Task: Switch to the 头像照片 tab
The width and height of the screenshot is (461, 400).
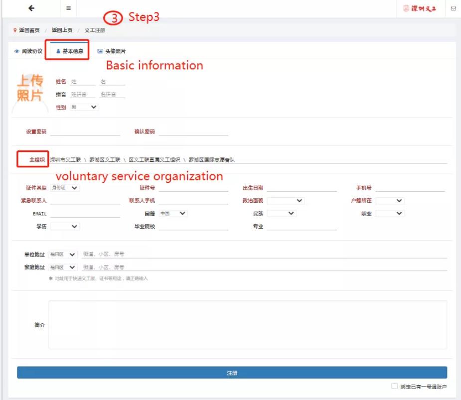Action: point(111,51)
